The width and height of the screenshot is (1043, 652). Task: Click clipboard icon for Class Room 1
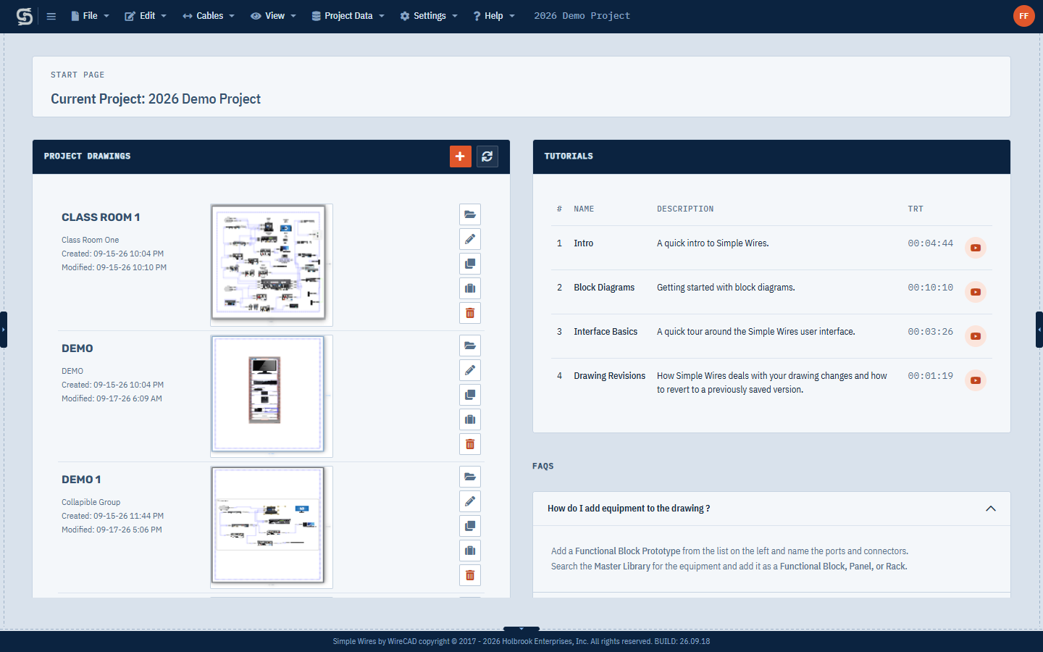click(x=470, y=288)
